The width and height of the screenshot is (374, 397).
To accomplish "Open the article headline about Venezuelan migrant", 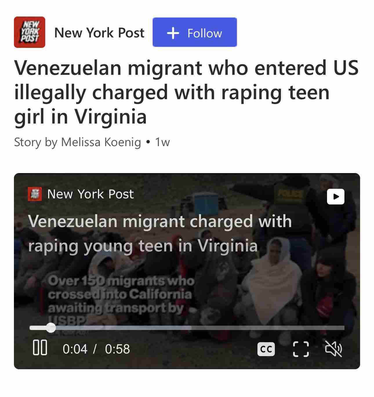I will [186, 92].
